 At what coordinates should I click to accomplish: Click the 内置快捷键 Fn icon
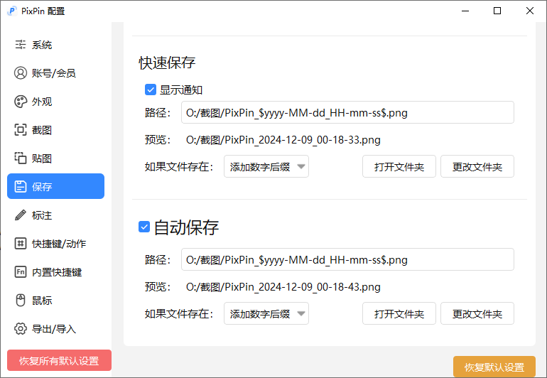point(20,272)
